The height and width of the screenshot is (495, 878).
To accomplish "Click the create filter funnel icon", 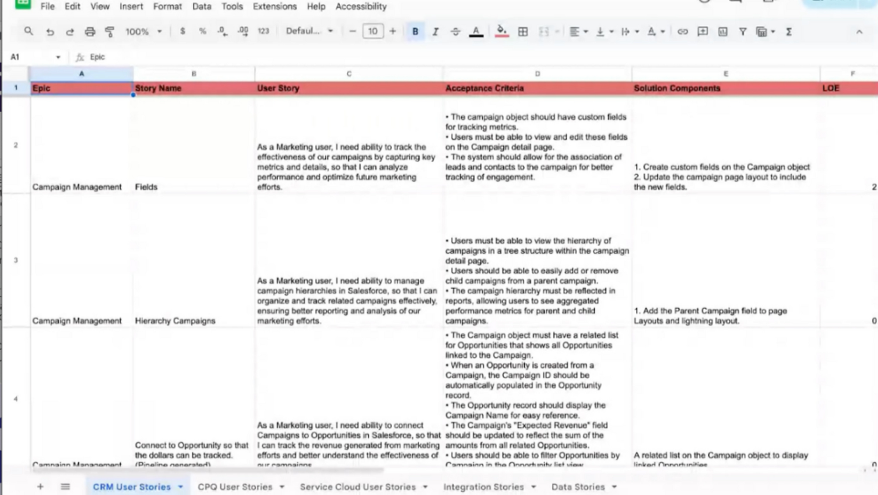I will click(x=742, y=31).
